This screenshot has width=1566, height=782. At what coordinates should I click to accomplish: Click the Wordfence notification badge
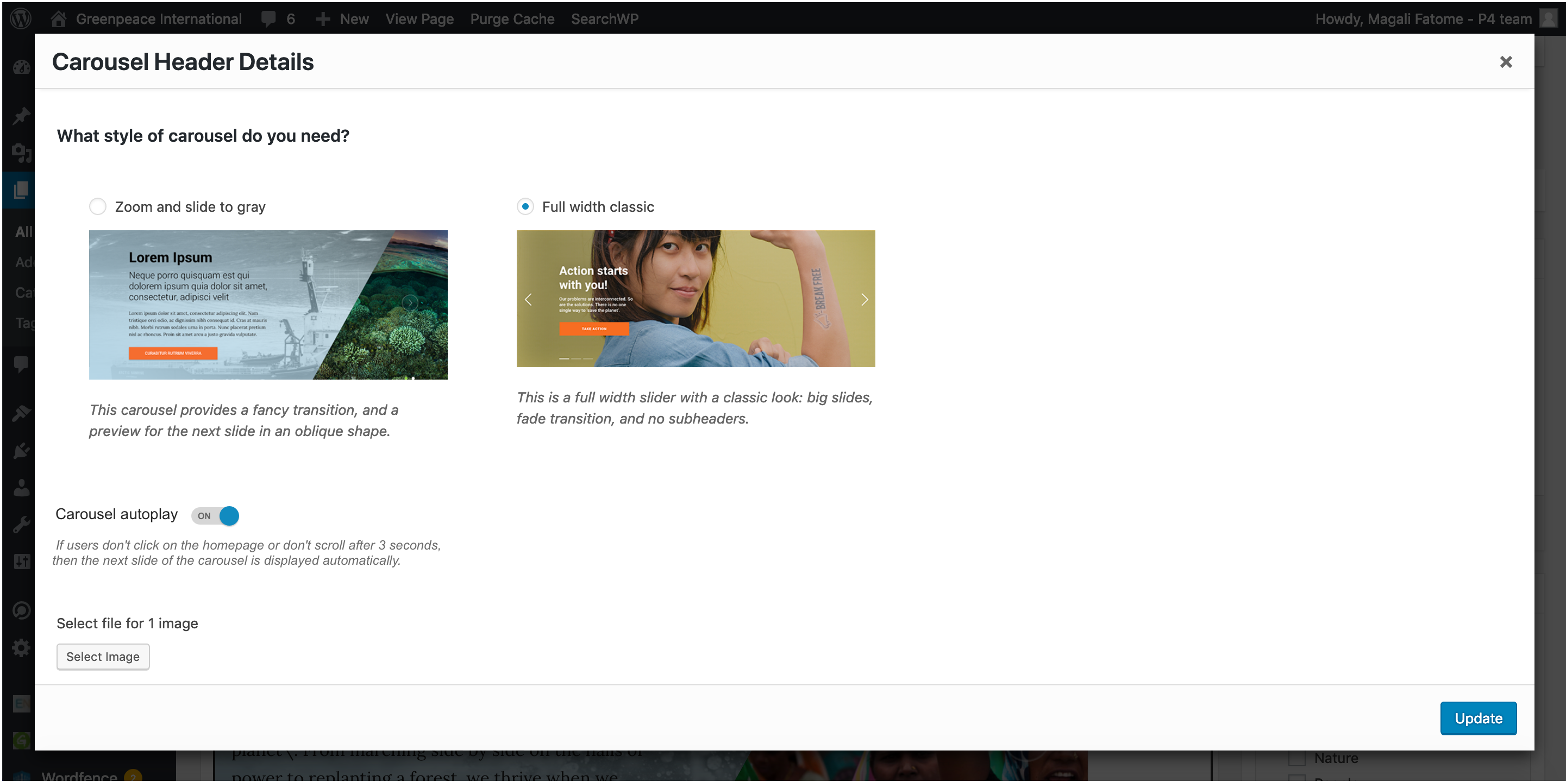tap(133, 776)
